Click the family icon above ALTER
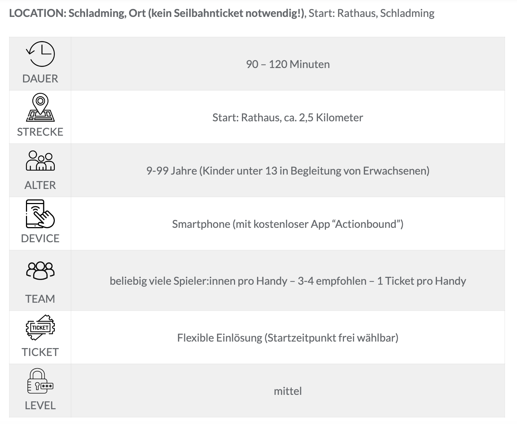The width and height of the screenshot is (517, 424). (40, 161)
